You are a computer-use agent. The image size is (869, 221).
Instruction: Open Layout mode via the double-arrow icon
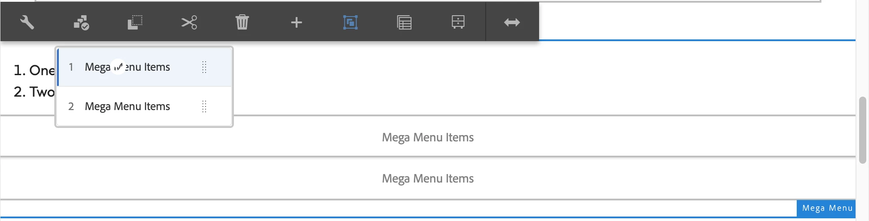512,22
